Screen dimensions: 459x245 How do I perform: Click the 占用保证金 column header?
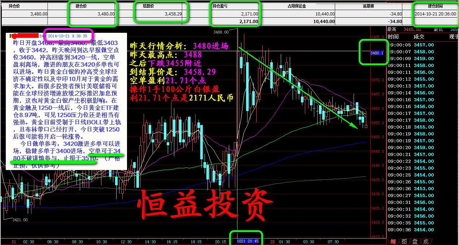pos(297,6)
